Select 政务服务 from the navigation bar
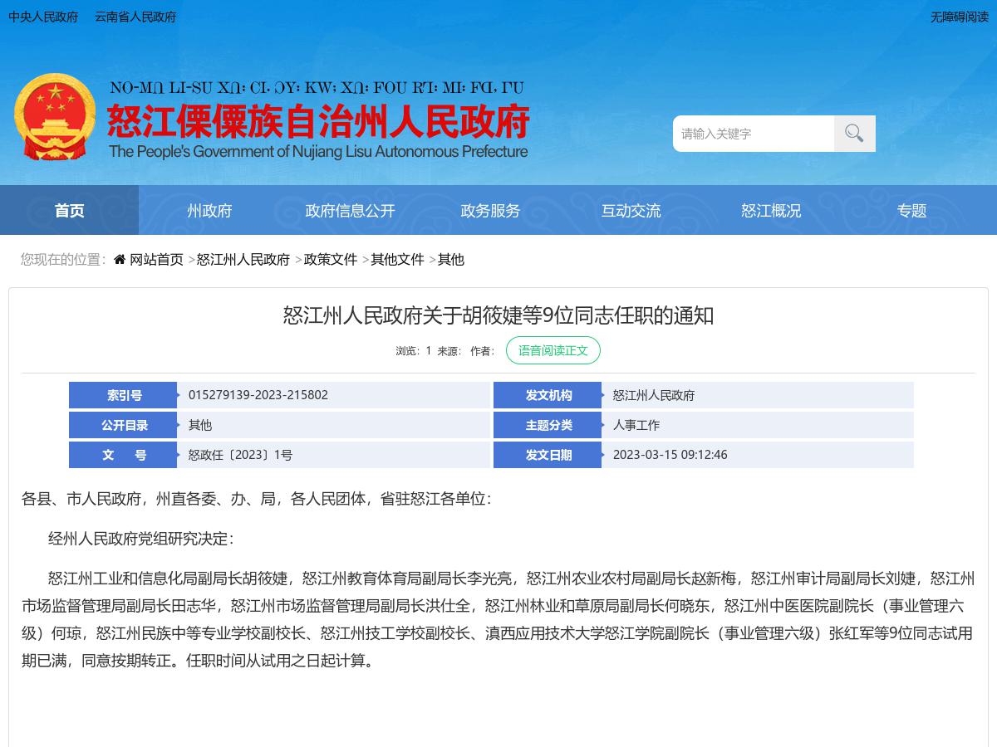 490,211
